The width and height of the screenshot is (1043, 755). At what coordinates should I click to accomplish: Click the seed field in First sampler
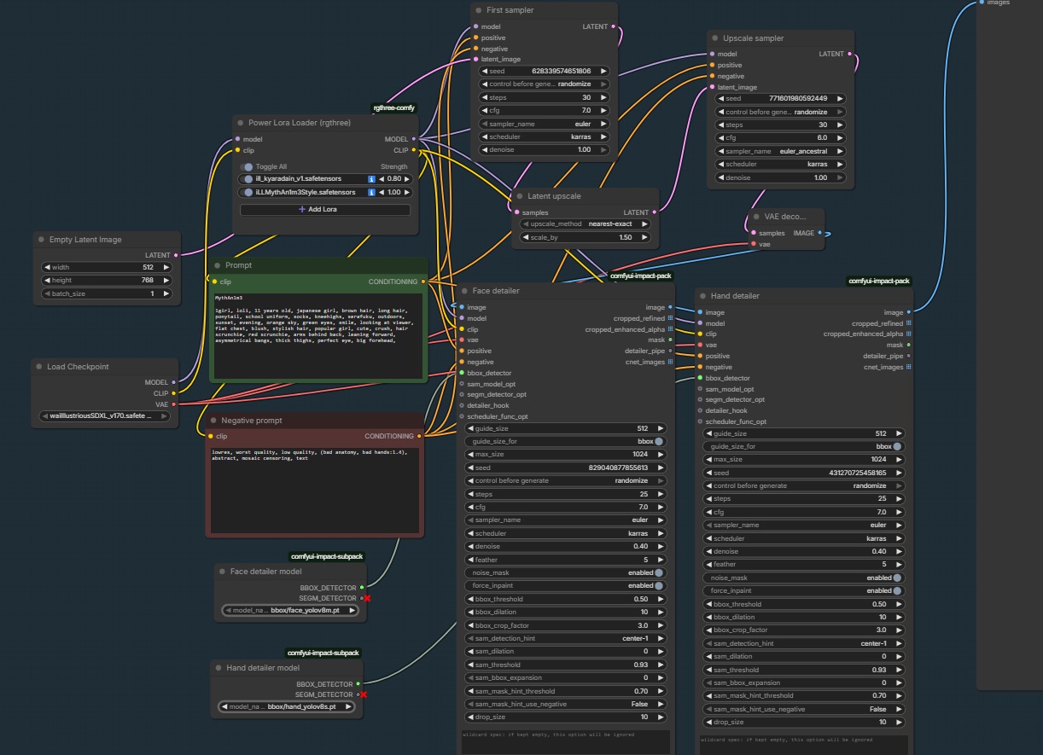click(x=545, y=71)
